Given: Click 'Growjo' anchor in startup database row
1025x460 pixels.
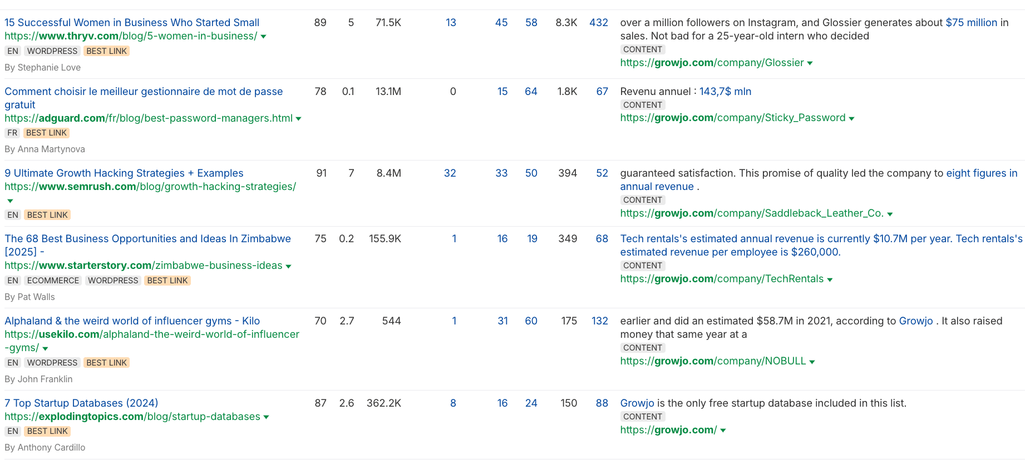Looking at the screenshot, I should tap(637, 403).
